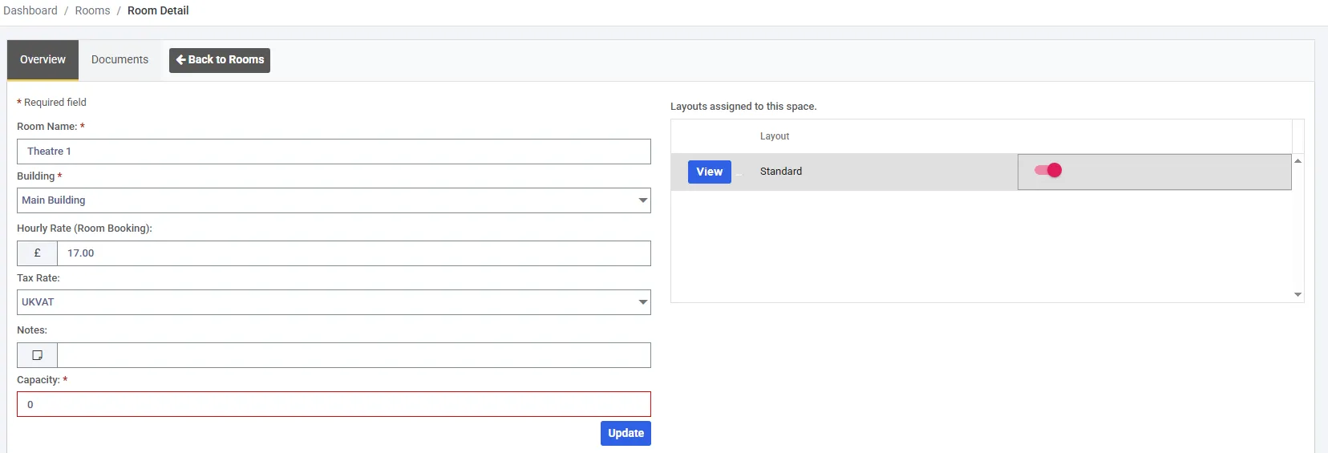The image size is (1328, 453).
Task: Click the layouts list scroll up arrow
Action: pos(1298,161)
